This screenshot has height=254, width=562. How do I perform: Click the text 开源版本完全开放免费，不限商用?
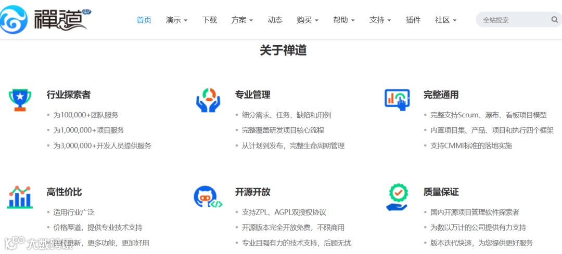(293, 228)
